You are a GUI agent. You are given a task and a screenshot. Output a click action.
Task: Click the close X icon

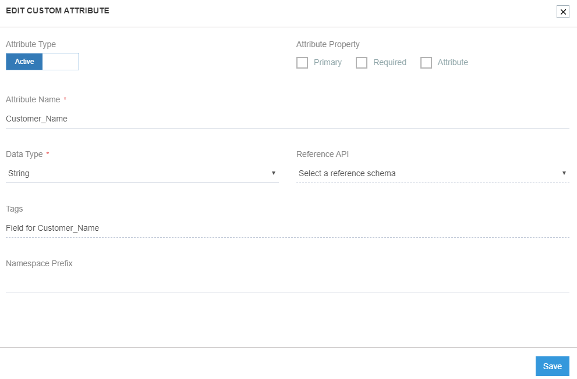(x=562, y=12)
